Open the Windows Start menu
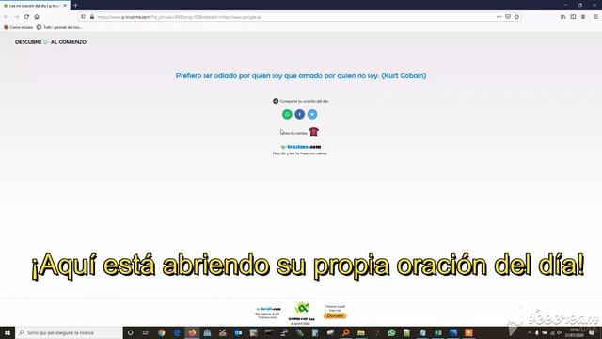 coord(8,332)
